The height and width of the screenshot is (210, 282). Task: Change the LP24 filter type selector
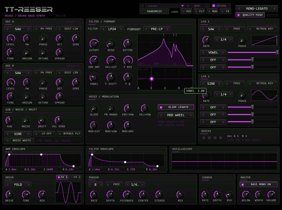click(112, 29)
